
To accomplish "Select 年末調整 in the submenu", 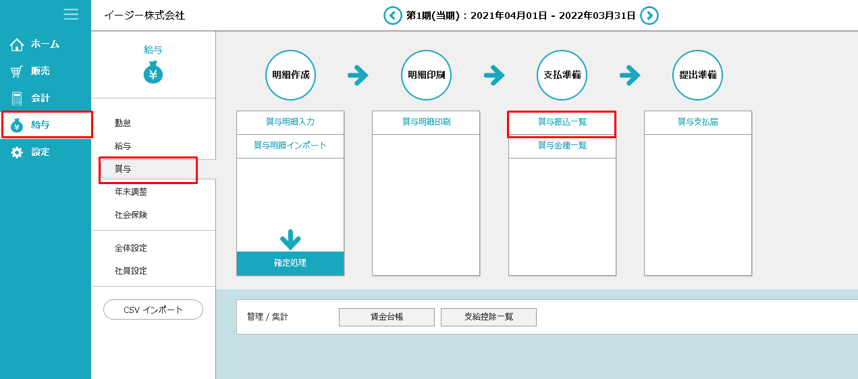I will (x=131, y=192).
